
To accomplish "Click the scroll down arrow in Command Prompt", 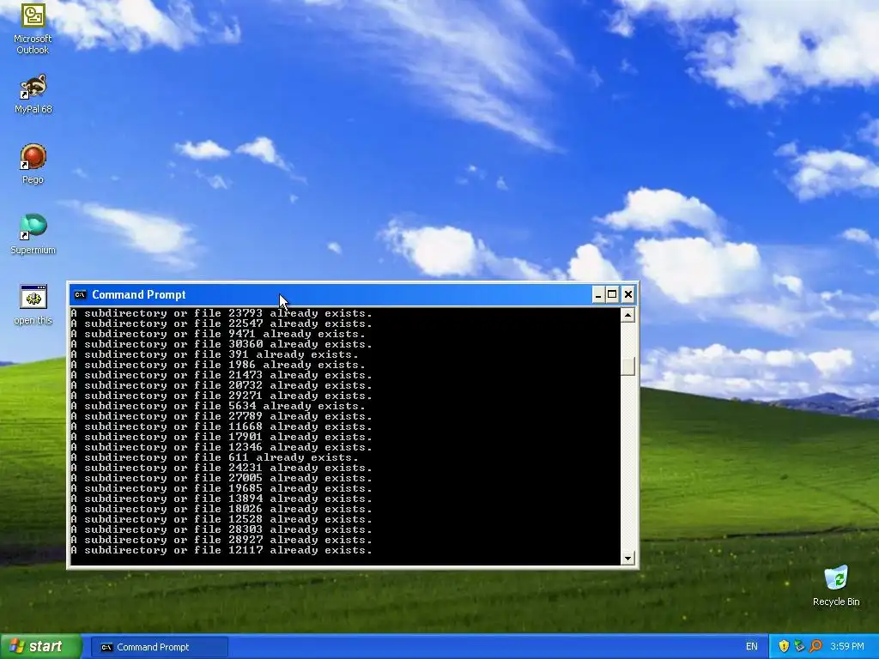I will pyautogui.click(x=627, y=558).
